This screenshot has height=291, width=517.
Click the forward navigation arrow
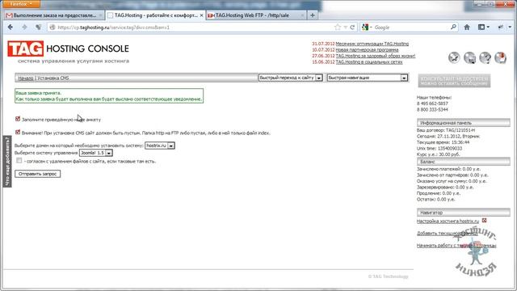click(x=24, y=27)
